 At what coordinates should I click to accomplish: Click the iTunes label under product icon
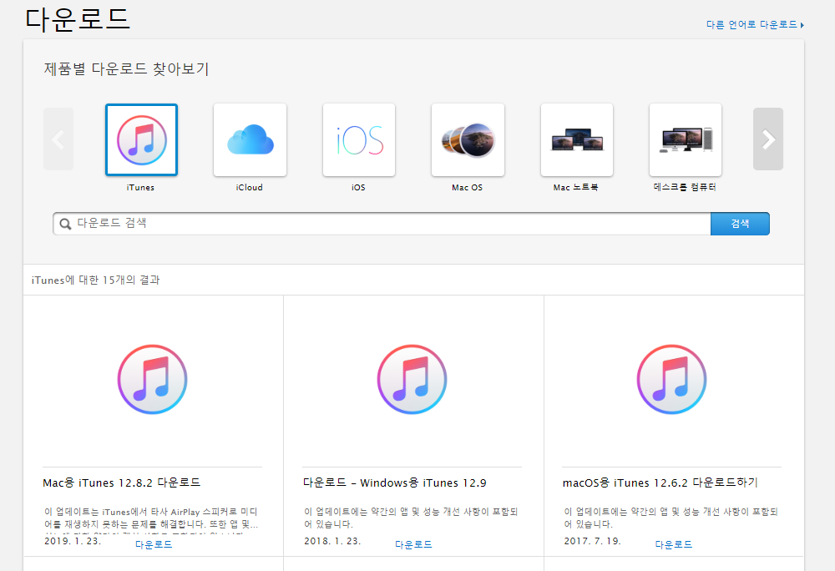(x=140, y=187)
